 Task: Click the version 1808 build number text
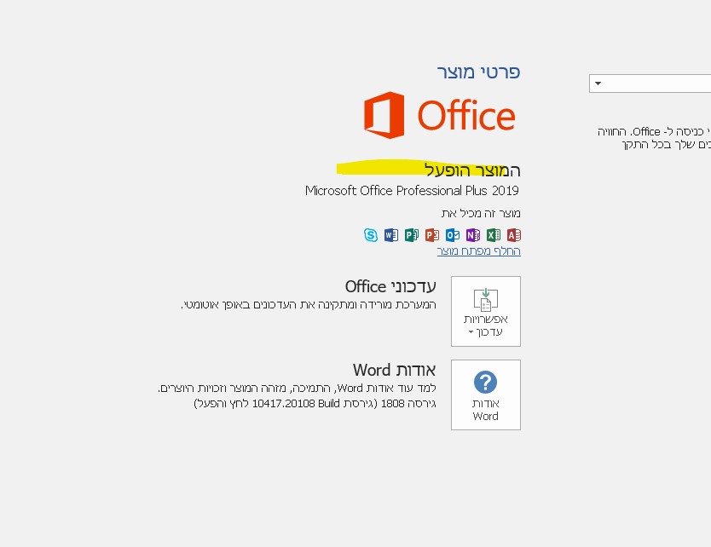pyautogui.click(x=315, y=403)
